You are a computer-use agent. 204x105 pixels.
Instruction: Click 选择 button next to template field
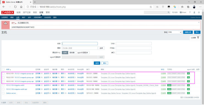coord(101,48)
